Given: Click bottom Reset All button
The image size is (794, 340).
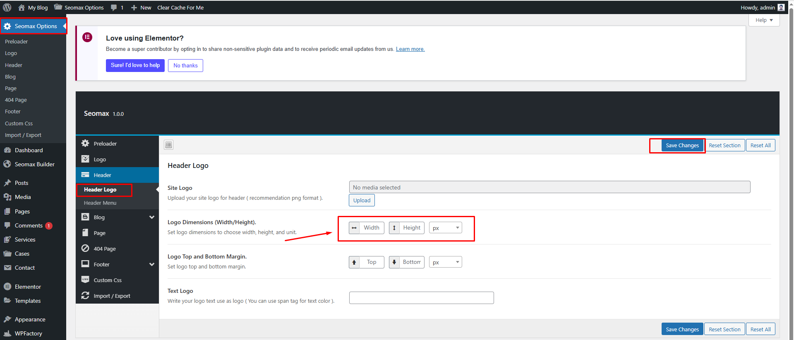Looking at the screenshot, I should tap(760, 329).
